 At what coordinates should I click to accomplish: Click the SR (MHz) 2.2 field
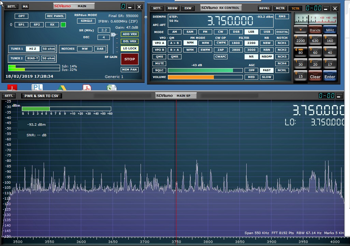104,30
